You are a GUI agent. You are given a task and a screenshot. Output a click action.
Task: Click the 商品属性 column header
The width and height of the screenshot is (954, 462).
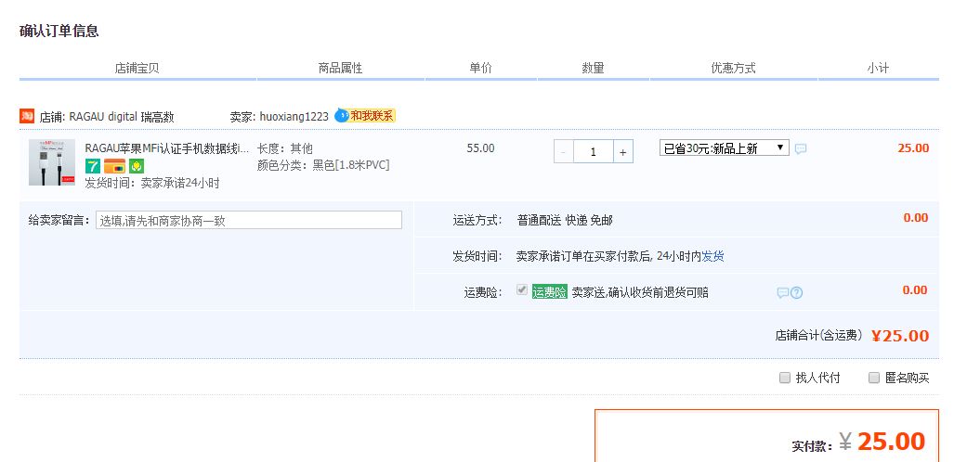pos(340,68)
